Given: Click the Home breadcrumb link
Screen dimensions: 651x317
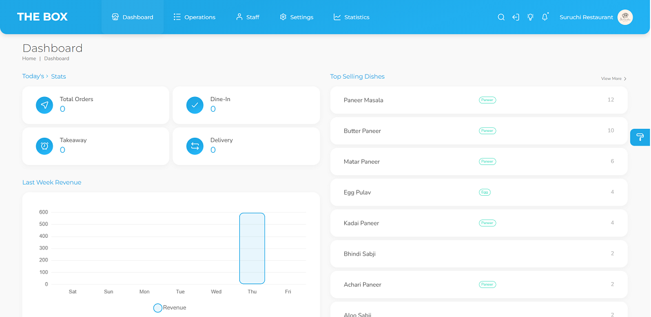Looking at the screenshot, I should click(x=29, y=59).
